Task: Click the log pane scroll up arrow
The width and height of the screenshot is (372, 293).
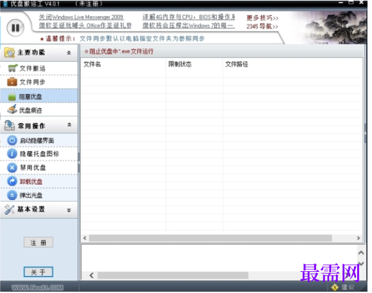Action: [361, 253]
